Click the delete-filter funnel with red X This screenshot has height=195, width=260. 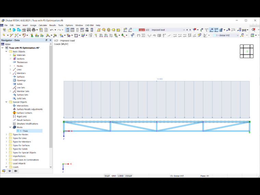pyautogui.click(x=194, y=30)
